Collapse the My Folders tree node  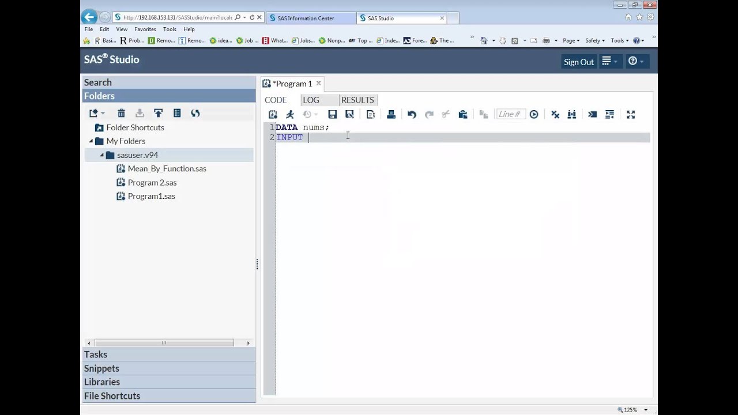click(x=91, y=141)
